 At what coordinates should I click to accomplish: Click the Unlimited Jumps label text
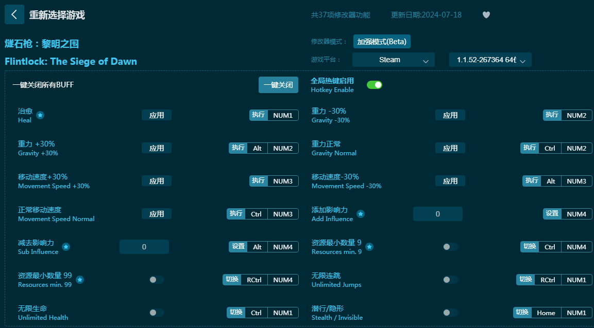pos(336,284)
